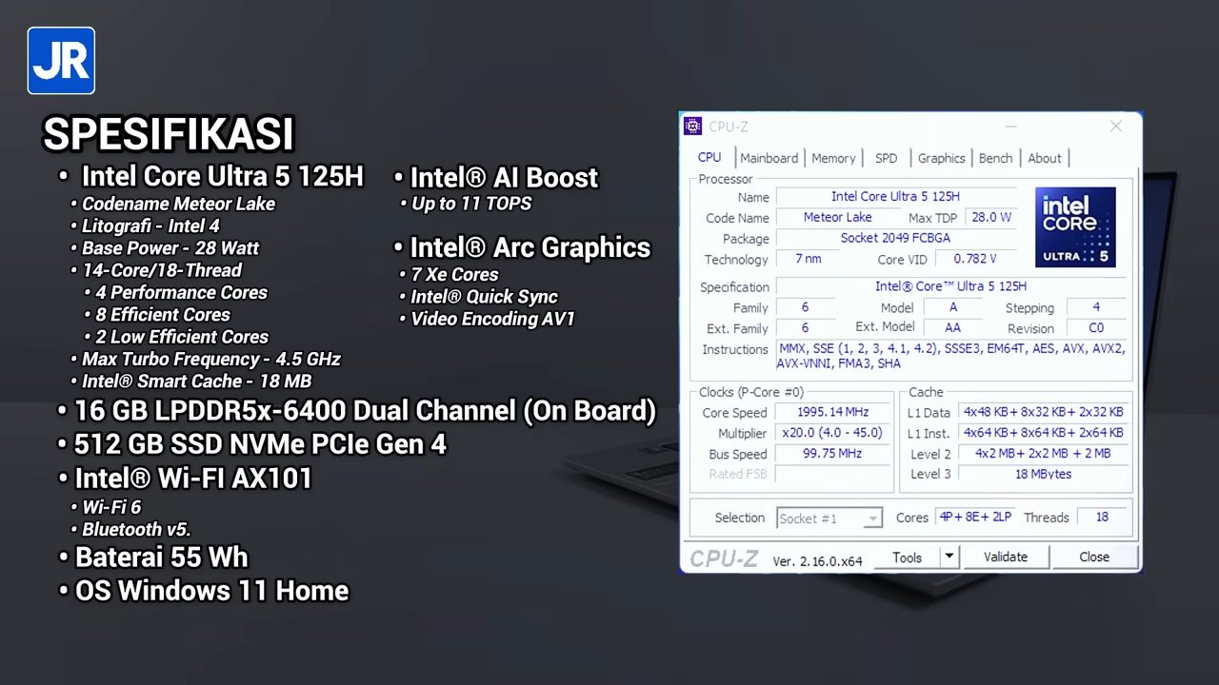Select the CPU tab

pos(709,158)
